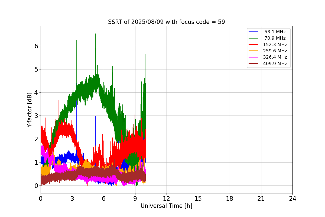Click the brown line sample for 409.9 MHz

tap(253, 63)
